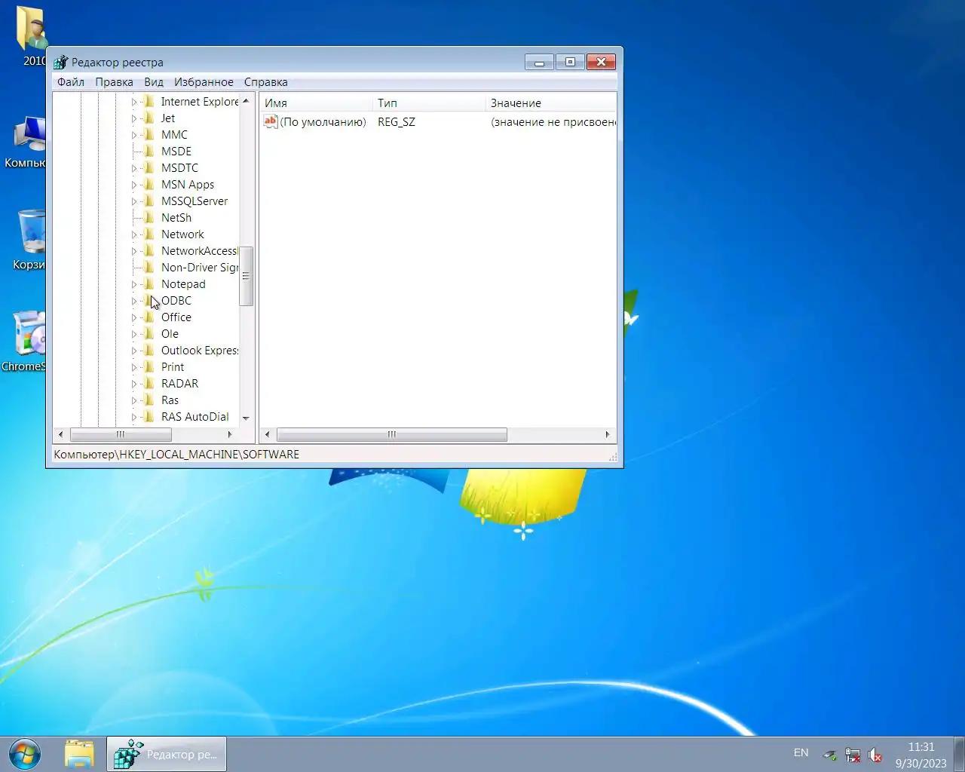Image resolution: width=965 pixels, height=772 pixels.
Task: Open the Избранное menu
Action: tap(204, 82)
